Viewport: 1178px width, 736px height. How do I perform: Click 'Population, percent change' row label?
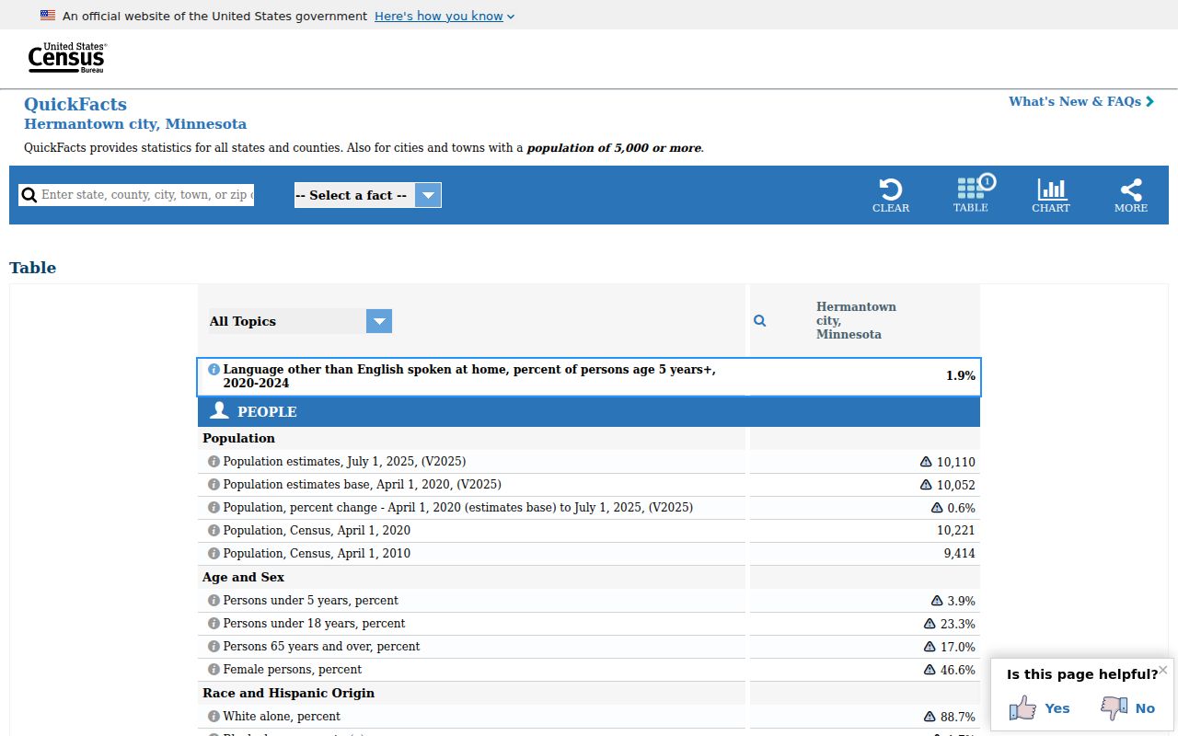click(x=457, y=508)
